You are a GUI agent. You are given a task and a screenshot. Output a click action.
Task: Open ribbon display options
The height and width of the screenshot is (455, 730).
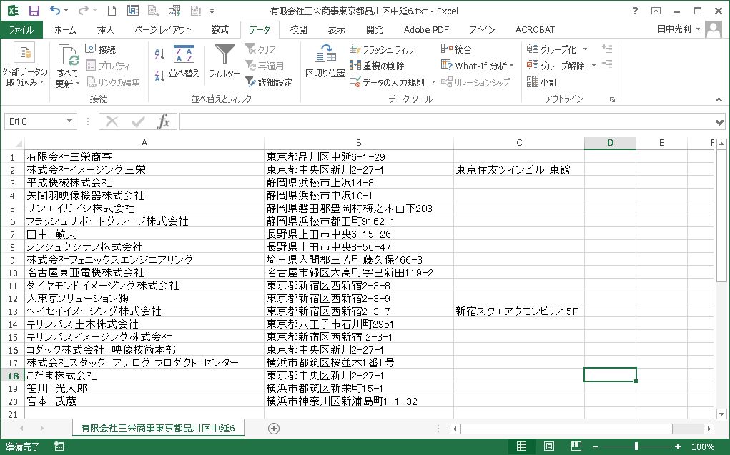point(656,11)
